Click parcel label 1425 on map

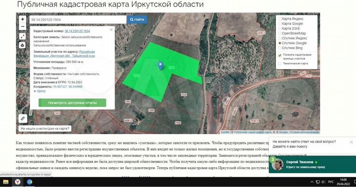pyautogui.click(x=57, y=113)
